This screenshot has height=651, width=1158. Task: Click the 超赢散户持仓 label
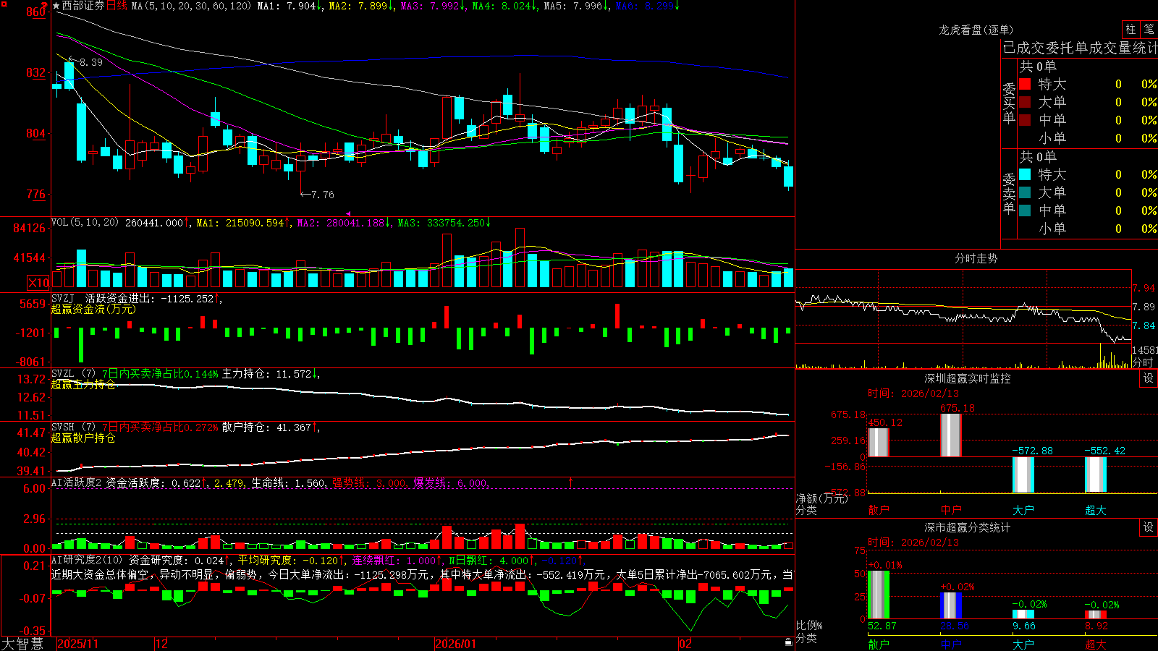tap(83, 438)
